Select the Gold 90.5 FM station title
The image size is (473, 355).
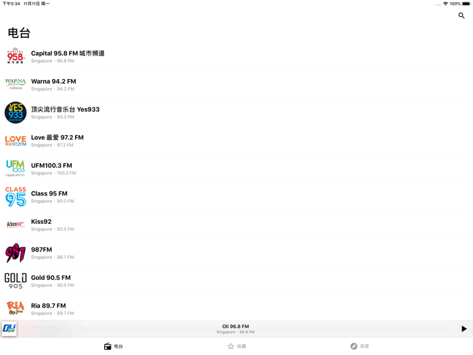point(51,278)
